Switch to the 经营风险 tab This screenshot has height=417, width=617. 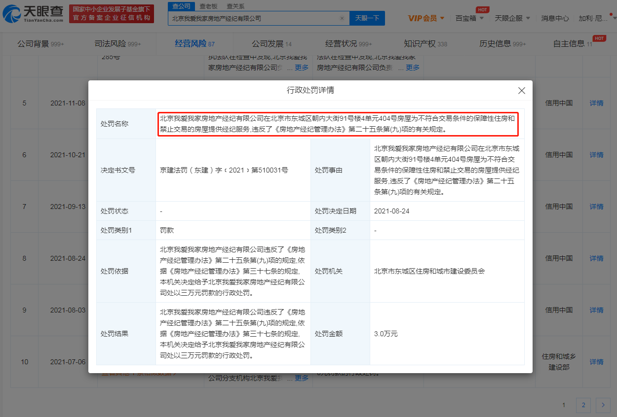[194, 44]
